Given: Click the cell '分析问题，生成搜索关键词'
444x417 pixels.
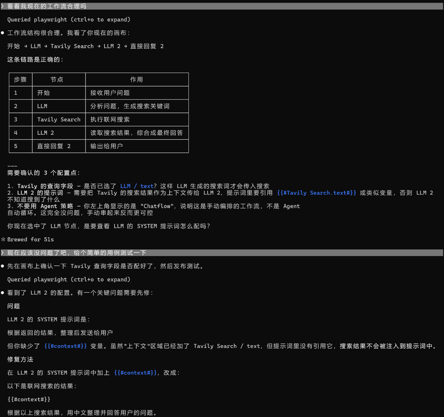Looking at the screenshot, I should pyautogui.click(x=129, y=106).
